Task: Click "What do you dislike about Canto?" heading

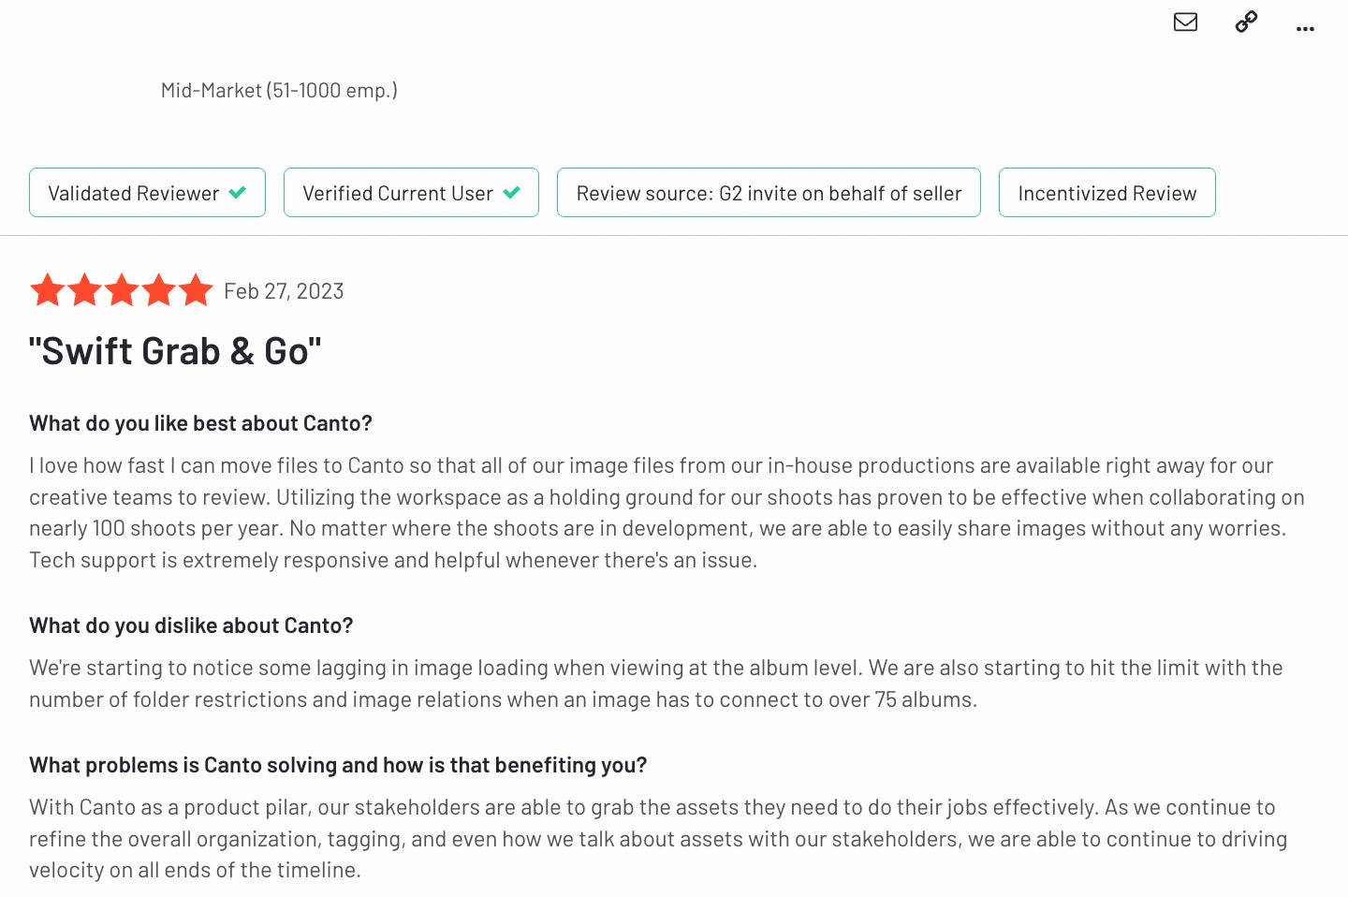Action: click(191, 625)
